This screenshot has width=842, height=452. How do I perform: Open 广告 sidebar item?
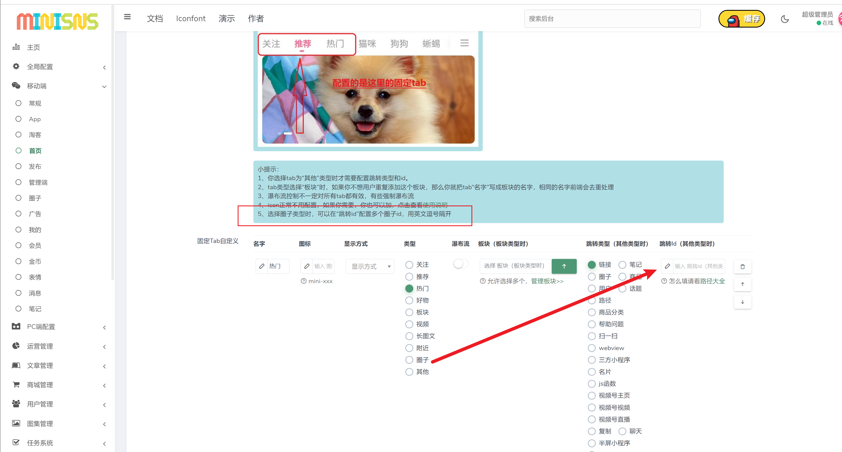tap(35, 213)
